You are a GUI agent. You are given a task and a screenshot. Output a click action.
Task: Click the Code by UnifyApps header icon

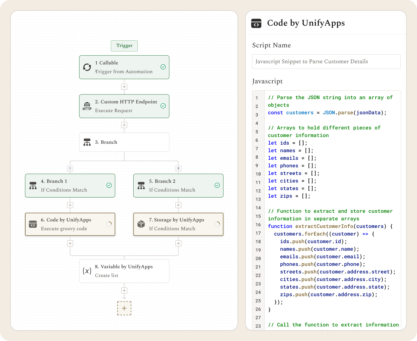coord(256,23)
